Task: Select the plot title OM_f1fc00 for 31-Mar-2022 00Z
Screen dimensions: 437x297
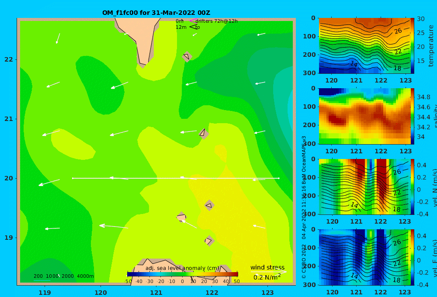Action: [x=156, y=13]
